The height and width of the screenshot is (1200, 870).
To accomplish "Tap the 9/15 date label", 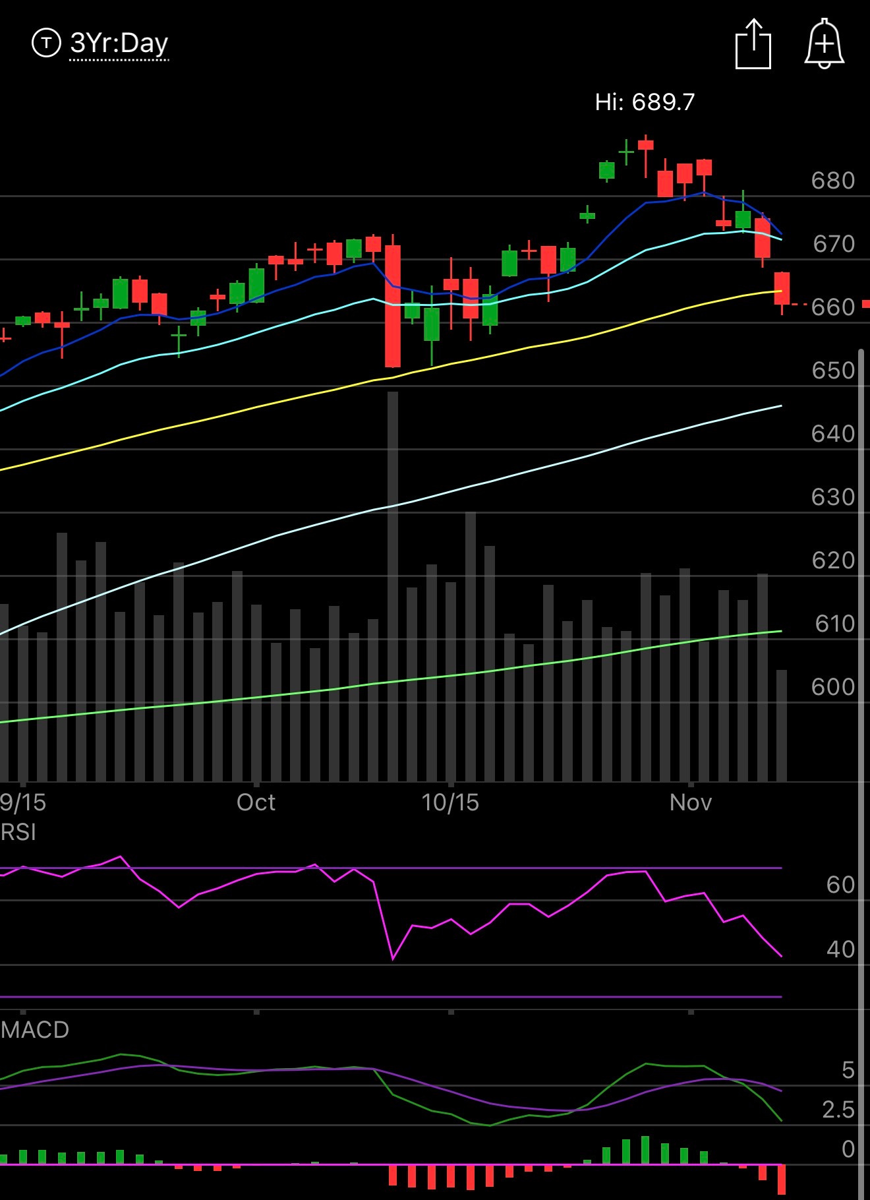I will 23,802.
